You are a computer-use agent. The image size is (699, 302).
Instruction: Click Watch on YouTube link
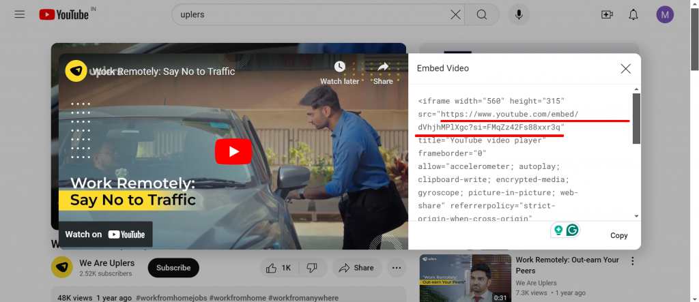(105, 235)
